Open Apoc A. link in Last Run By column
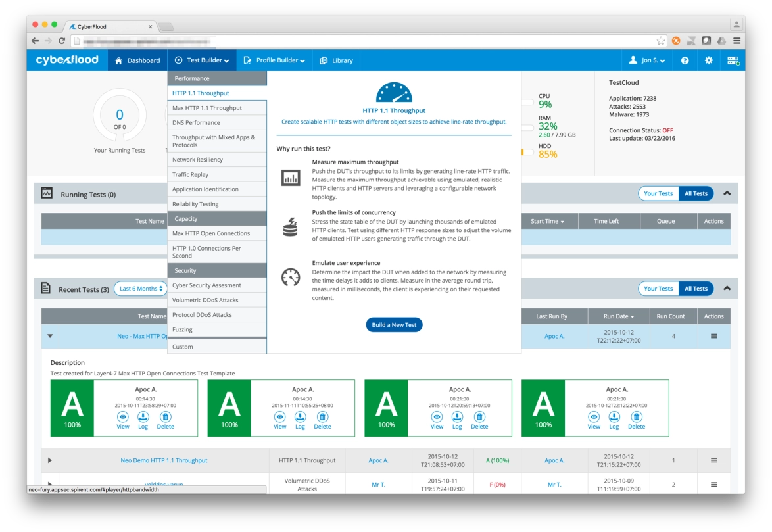 [554, 336]
